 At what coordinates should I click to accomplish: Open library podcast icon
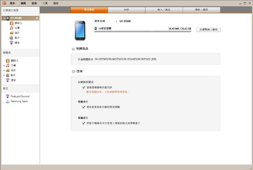pyautogui.click(x=8, y=80)
